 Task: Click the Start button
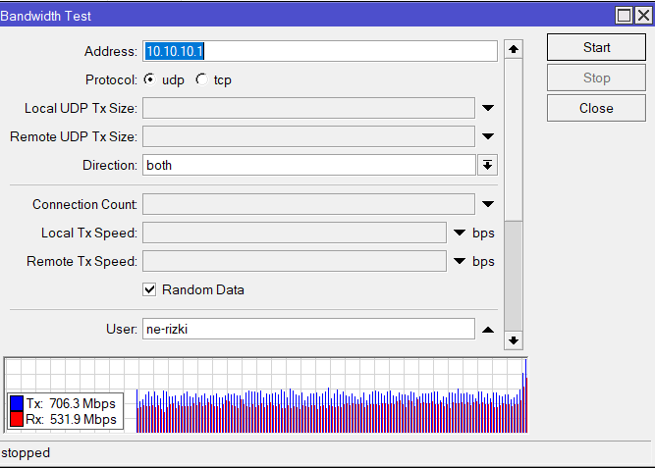click(x=596, y=48)
